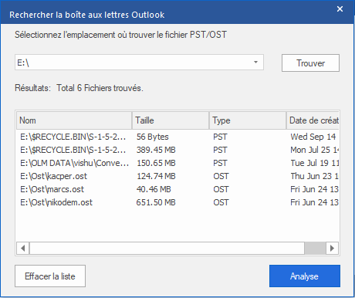
Task: Select the 56 Bytes RECYCLE.BIN file row
Action: (x=177, y=137)
